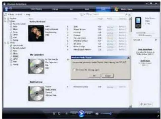Select Songs under the Library node

[15, 32]
